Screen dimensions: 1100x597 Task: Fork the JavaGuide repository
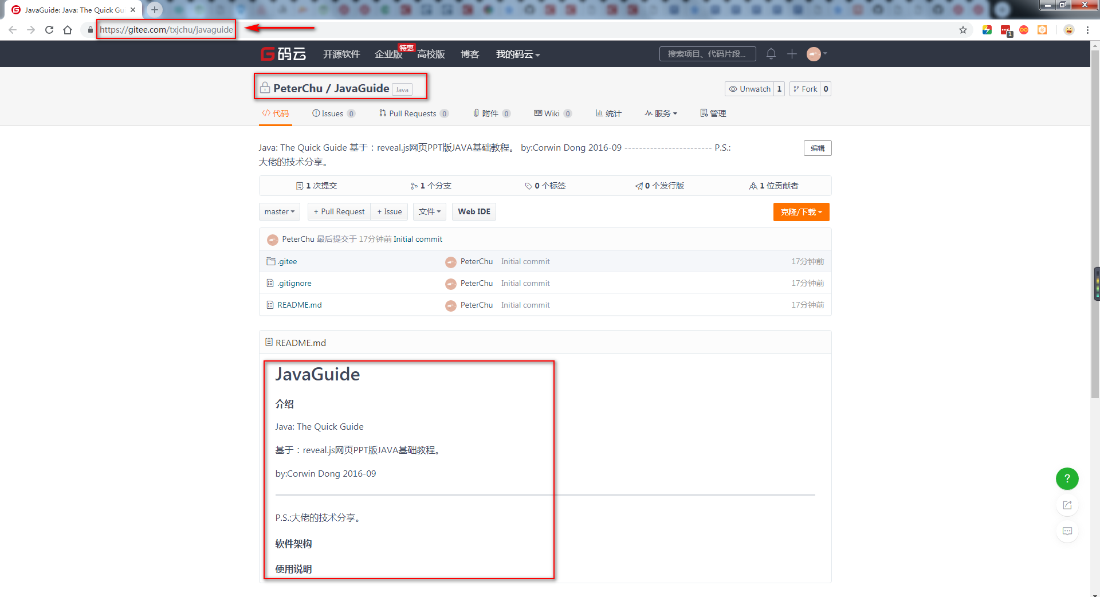coord(805,89)
